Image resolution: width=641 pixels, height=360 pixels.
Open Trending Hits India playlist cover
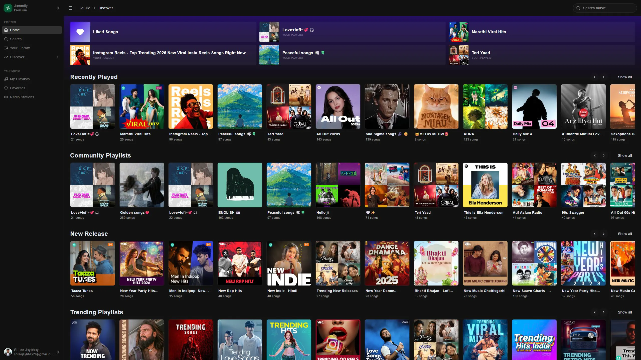pos(534,340)
